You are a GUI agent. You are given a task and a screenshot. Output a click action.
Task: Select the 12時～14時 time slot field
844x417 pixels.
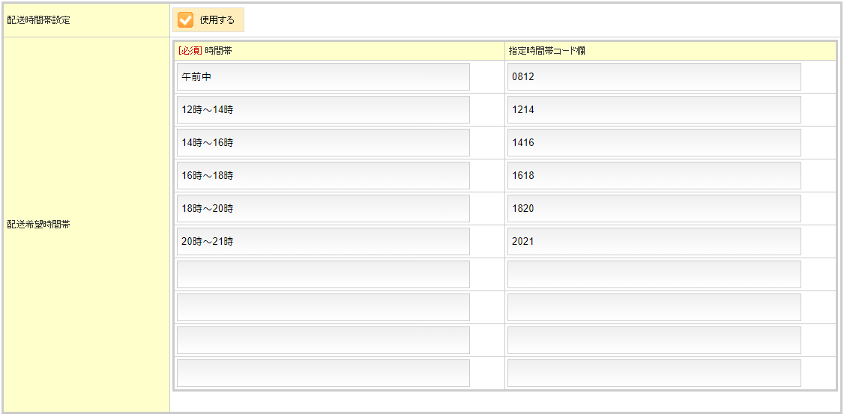(323, 110)
